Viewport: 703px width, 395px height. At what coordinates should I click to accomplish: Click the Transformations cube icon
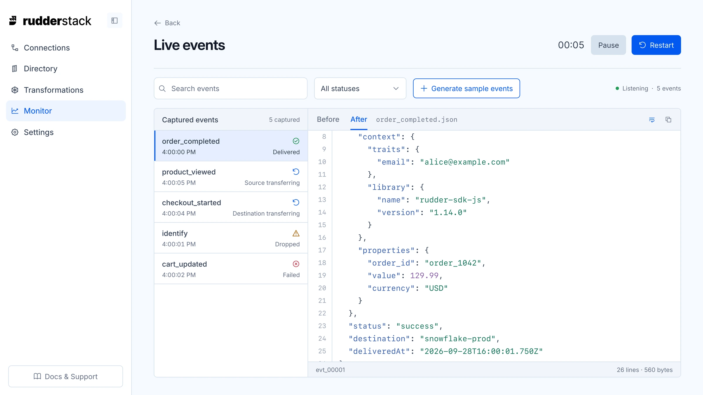point(15,90)
